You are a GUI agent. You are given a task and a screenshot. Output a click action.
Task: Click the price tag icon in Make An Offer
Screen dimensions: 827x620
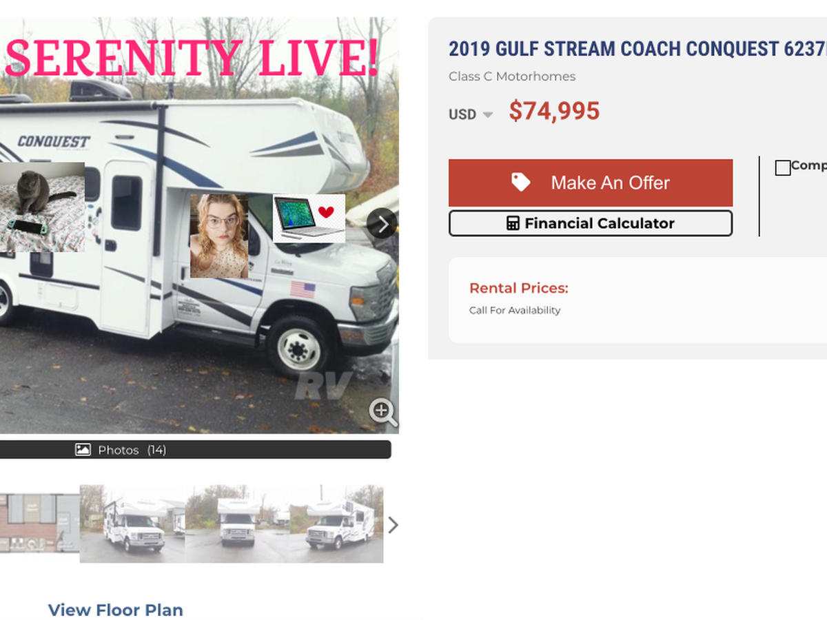[521, 182]
